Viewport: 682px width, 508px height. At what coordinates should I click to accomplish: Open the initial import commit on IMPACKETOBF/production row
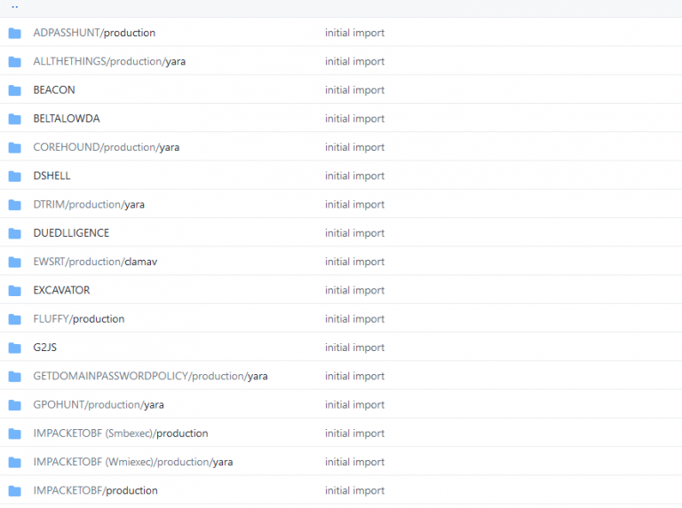point(354,490)
